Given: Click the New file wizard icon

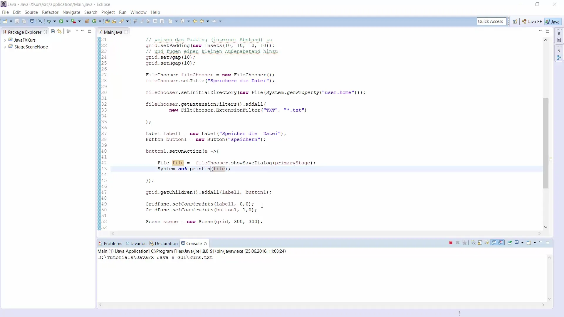Looking at the screenshot, I should click(5, 21).
